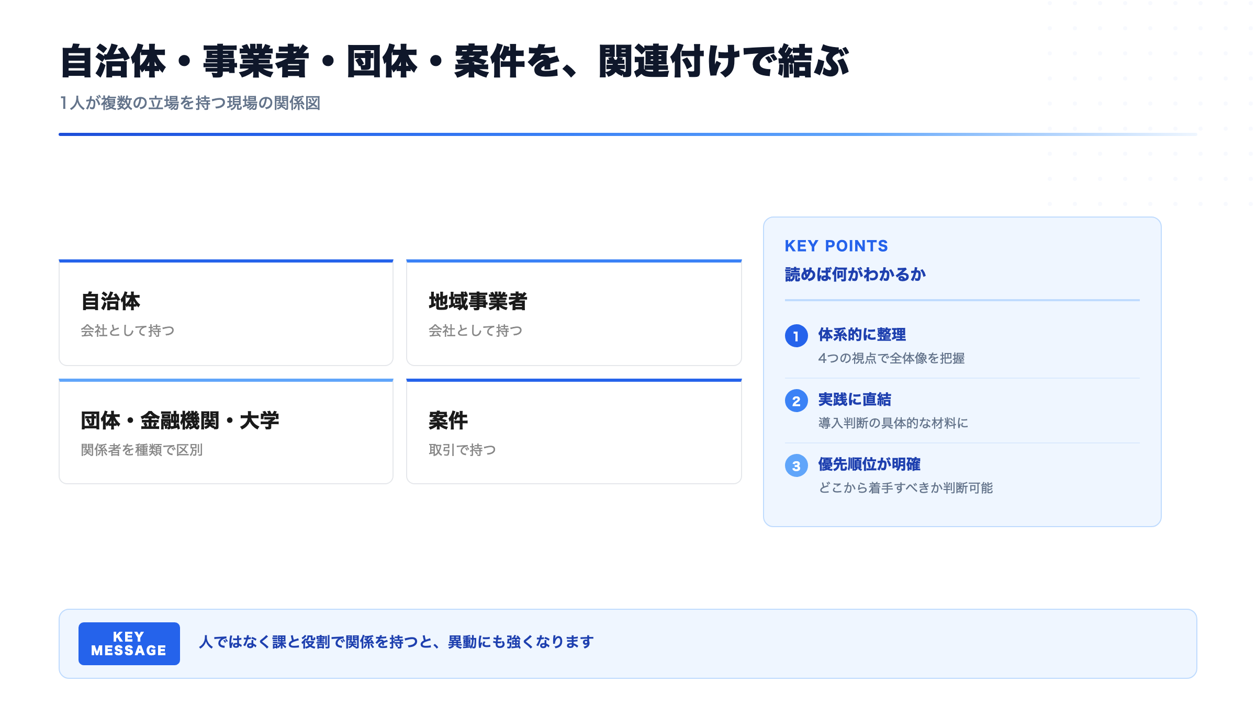Viewport: 1256px width, 706px height.
Task: Click the 関係者を種類で区別 subtitle
Action: tap(142, 450)
